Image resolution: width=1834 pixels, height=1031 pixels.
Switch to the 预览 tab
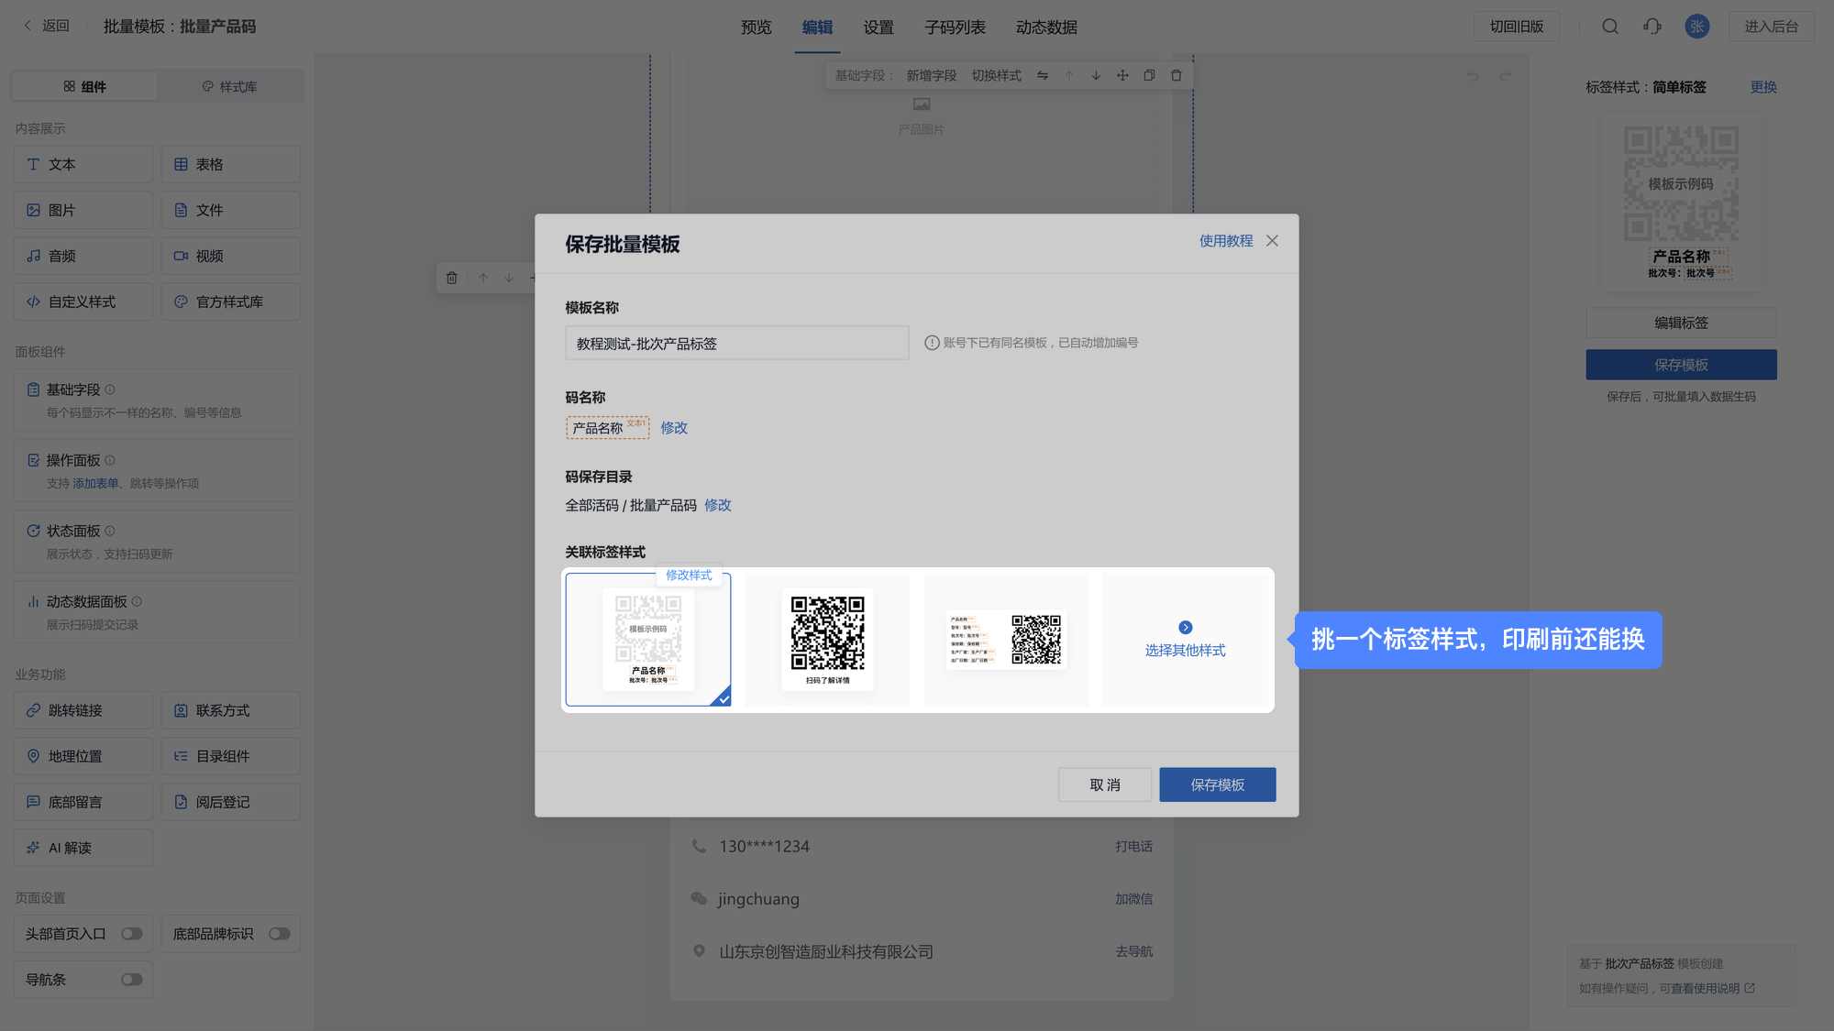(757, 27)
